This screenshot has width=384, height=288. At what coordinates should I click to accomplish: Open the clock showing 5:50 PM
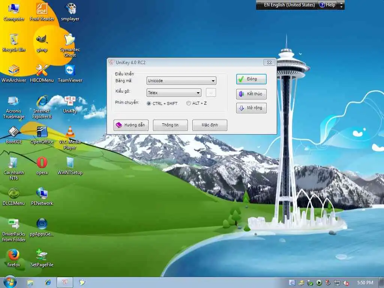point(365,283)
